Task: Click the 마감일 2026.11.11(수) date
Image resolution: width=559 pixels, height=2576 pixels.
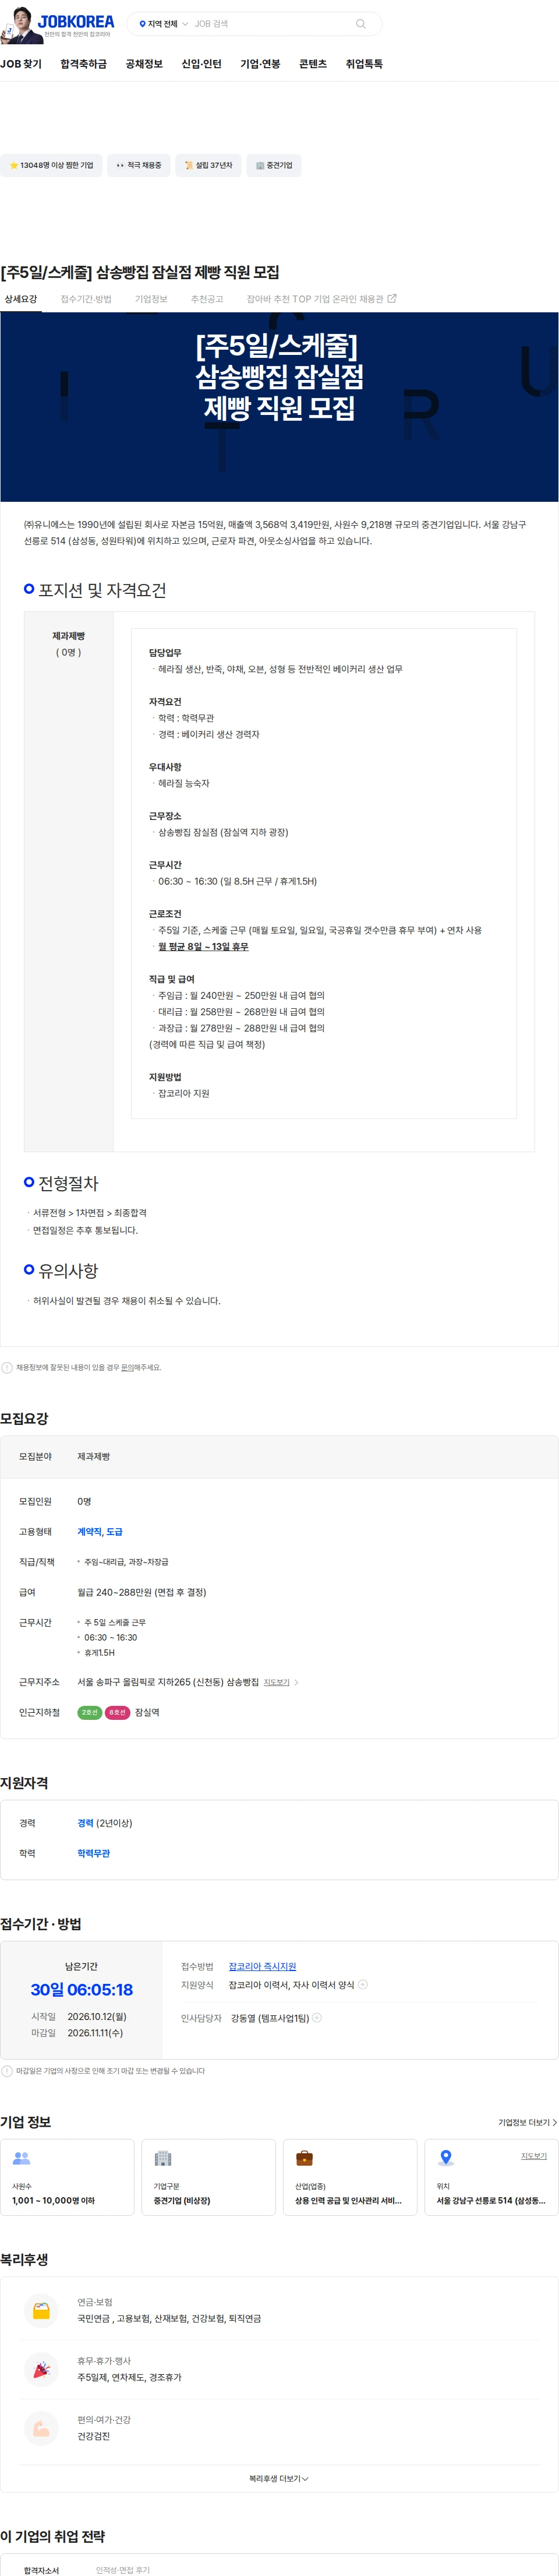Action: click(95, 2032)
